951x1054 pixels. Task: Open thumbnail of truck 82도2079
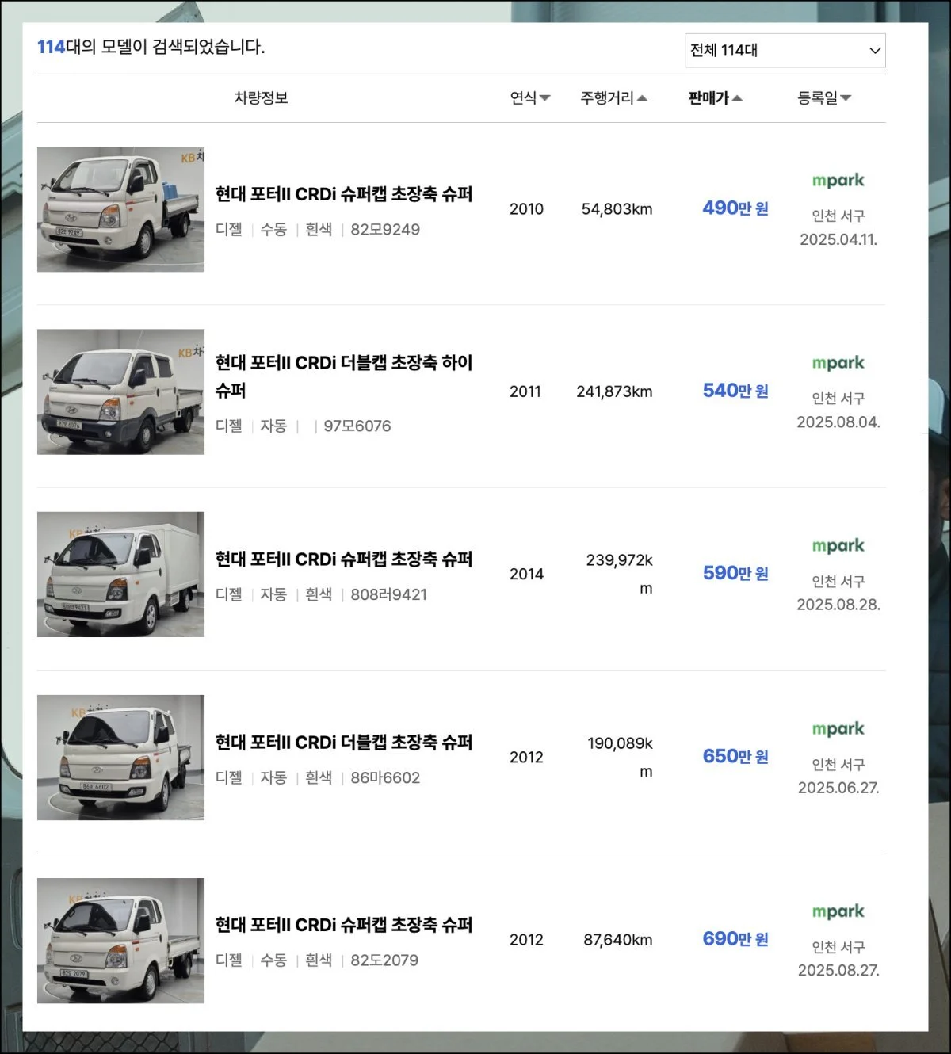[x=120, y=941]
